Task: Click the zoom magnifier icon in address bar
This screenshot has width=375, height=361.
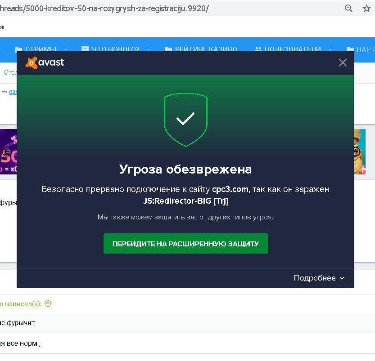Action: tap(348, 9)
